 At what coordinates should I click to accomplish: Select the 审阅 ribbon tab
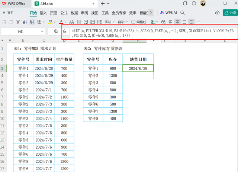click(x=84, y=13)
